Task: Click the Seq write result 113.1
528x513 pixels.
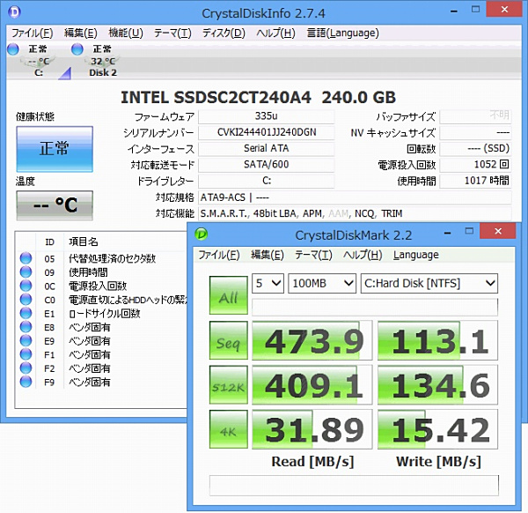Action: [x=437, y=340]
